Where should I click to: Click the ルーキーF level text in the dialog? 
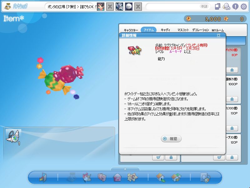coord(176,51)
